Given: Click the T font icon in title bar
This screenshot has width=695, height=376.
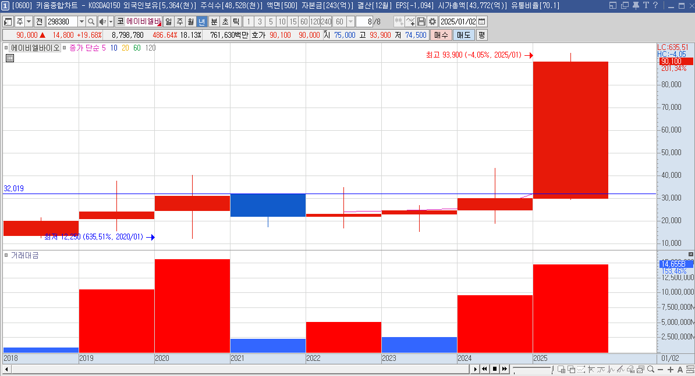Looking at the screenshot, I should [646, 5].
